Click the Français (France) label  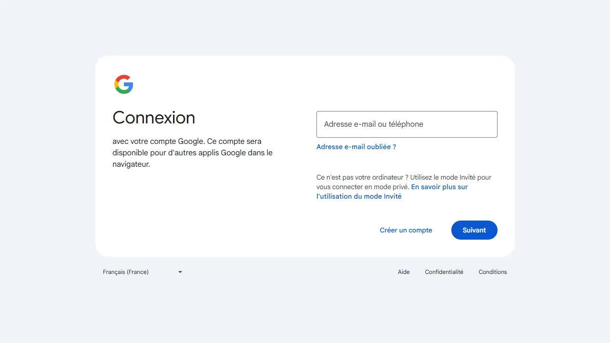pos(125,272)
